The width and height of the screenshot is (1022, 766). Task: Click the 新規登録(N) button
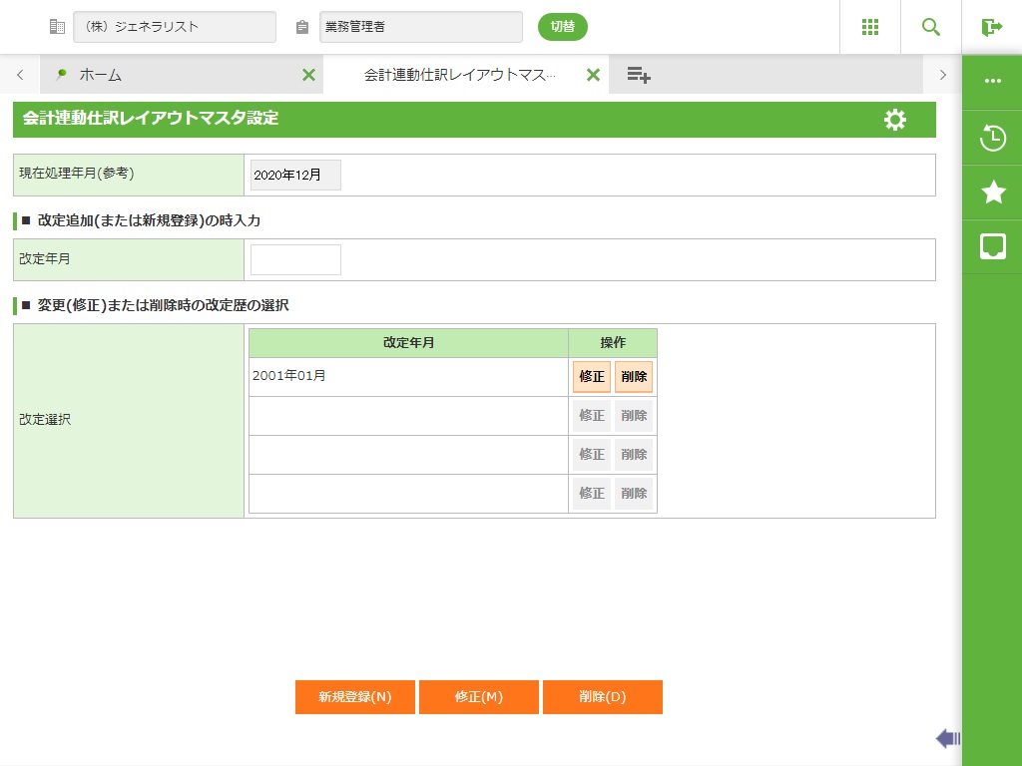(355, 697)
